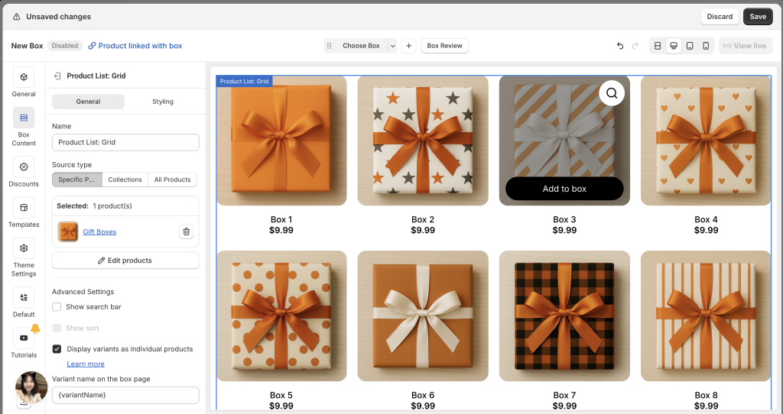Image resolution: width=783 pixels, height=414 pixels.
Task: Click the Box 7 plaid image
Action: click(x=564, y=315)
